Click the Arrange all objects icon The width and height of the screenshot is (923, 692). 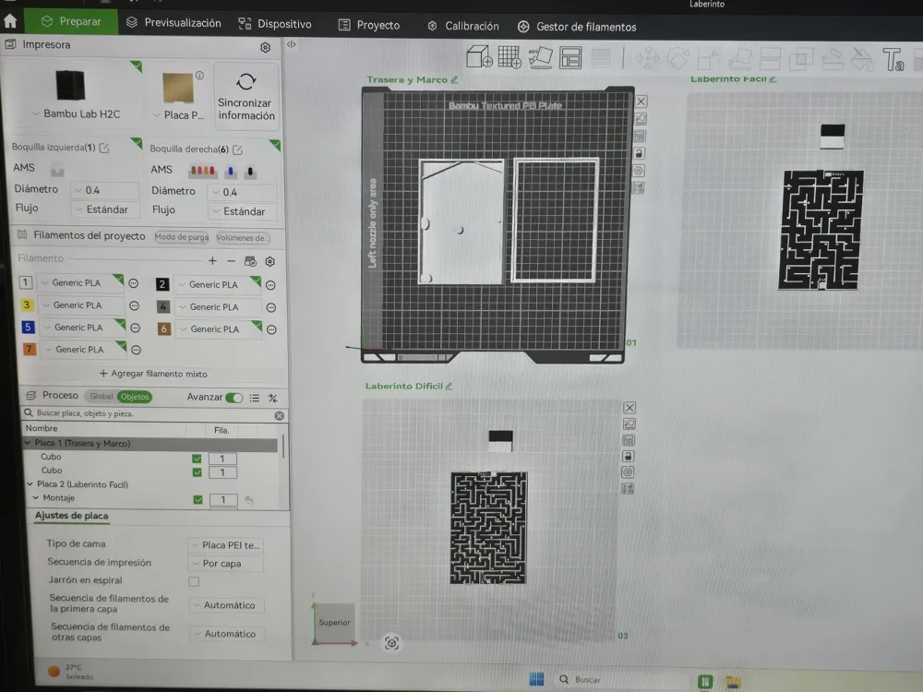(570, 58)
